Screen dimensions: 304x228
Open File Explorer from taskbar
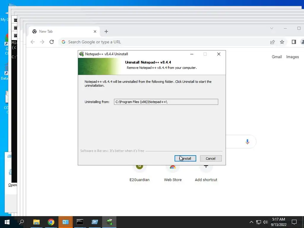pos(37,222)
